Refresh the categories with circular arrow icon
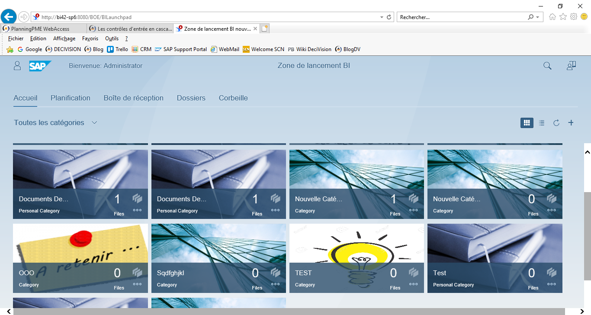 click(x=556, y=123)
